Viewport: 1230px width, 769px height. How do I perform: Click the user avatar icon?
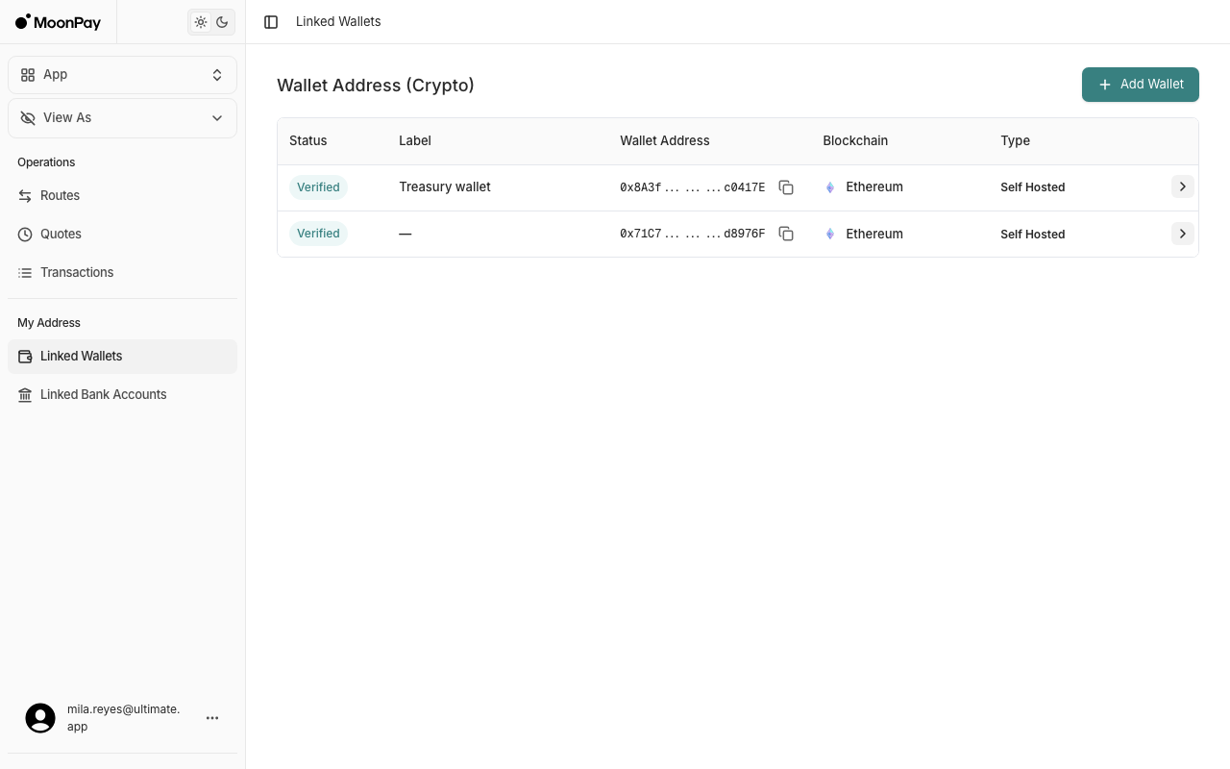tap(40, 718)
